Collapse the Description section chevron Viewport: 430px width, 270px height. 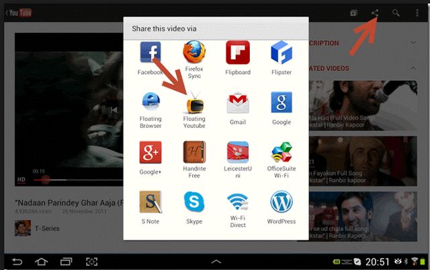coord(414,43)
